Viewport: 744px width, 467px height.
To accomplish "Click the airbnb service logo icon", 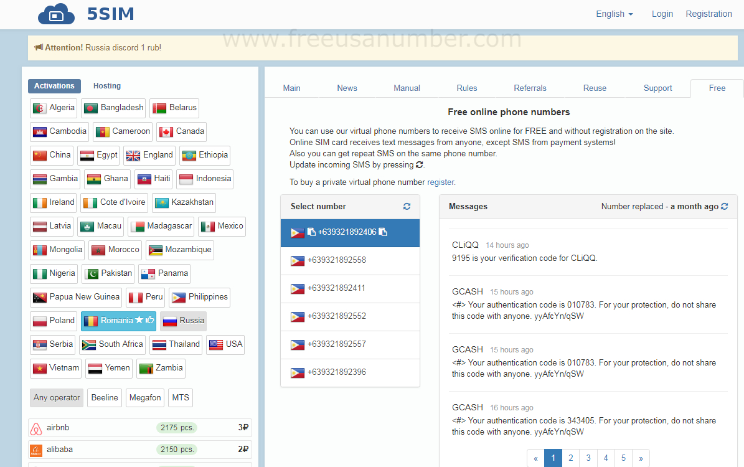I will point(36,428).
